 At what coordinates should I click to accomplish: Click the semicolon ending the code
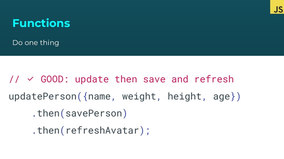148,131
